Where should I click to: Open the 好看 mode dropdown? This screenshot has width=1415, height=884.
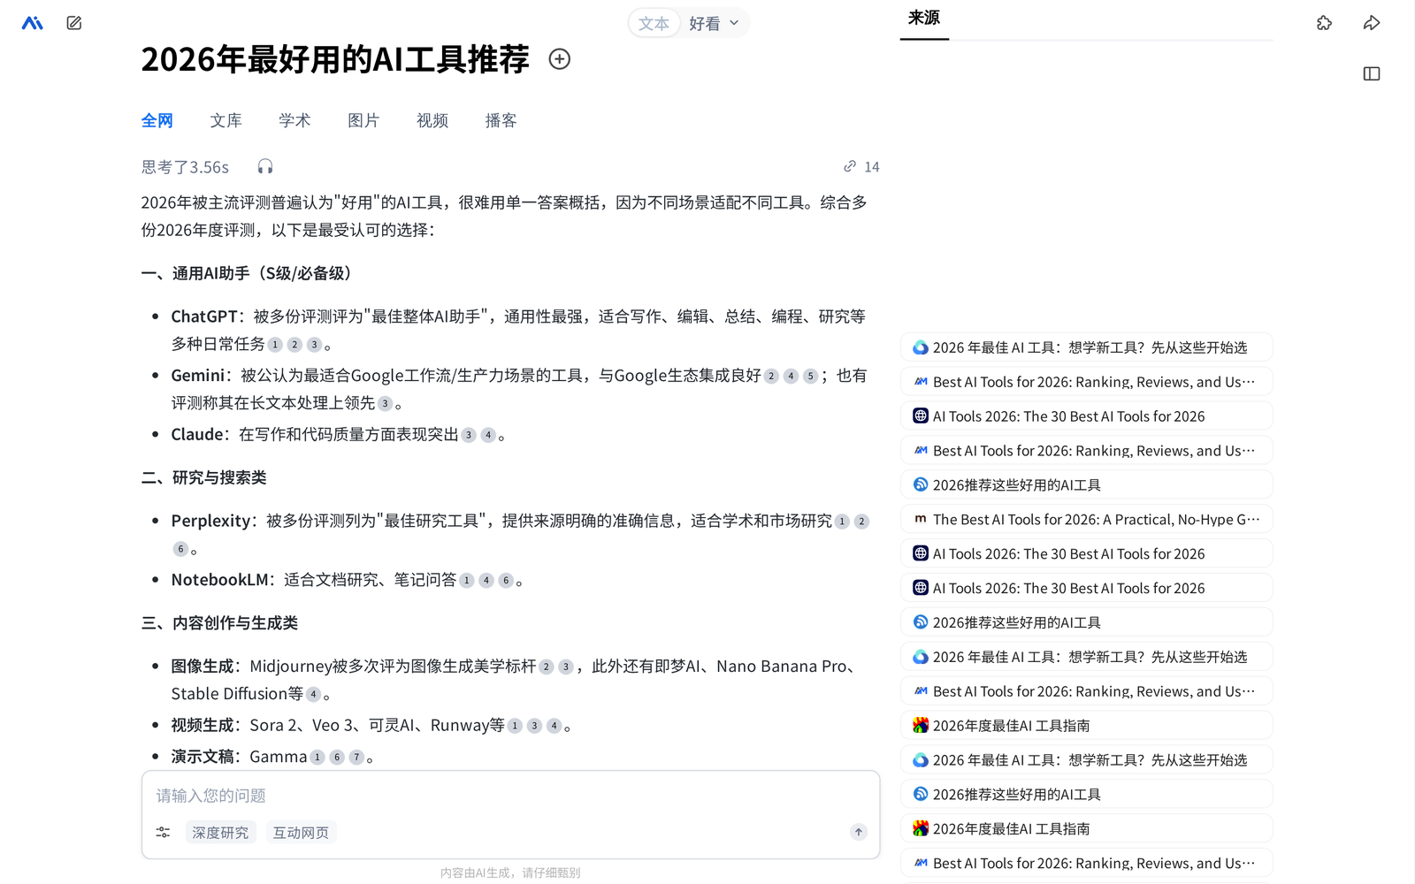[x=715, y=24]
